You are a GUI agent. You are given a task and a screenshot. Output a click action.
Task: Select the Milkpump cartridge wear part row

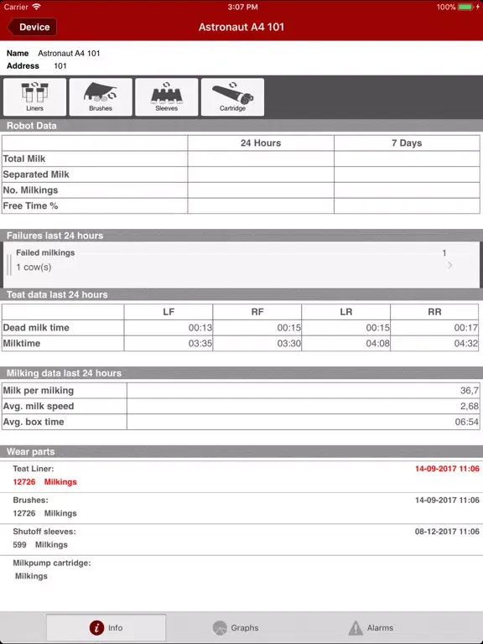[x=241, y=570]
